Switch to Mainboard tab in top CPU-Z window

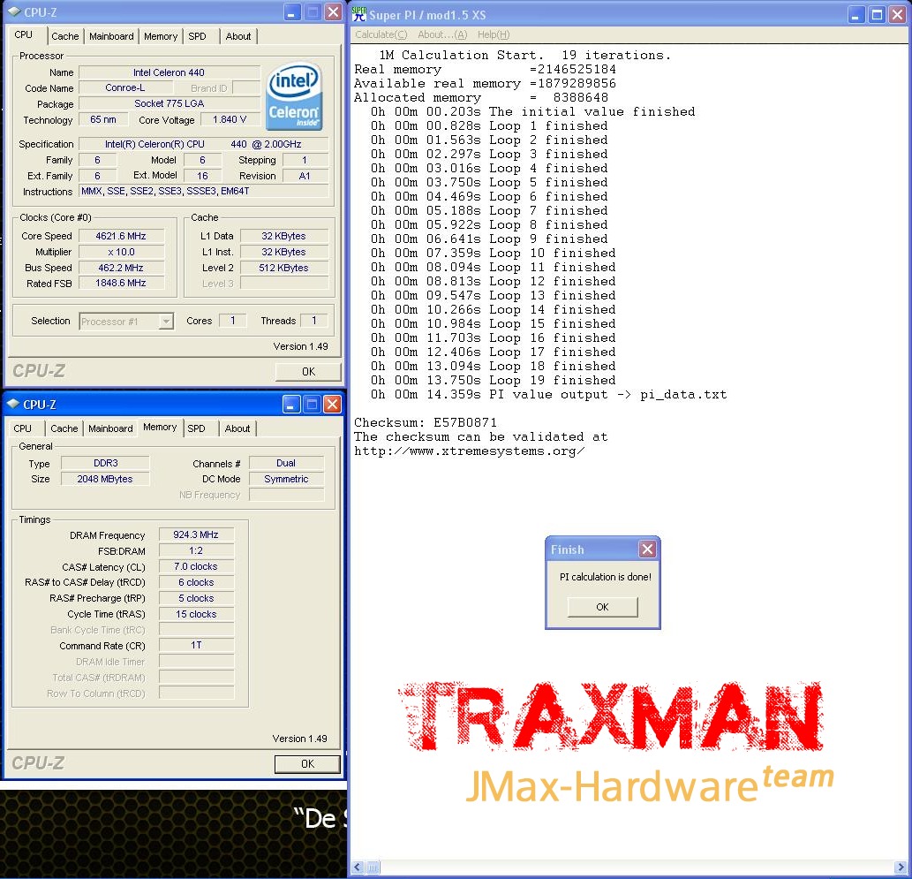(x=111, y=36)
